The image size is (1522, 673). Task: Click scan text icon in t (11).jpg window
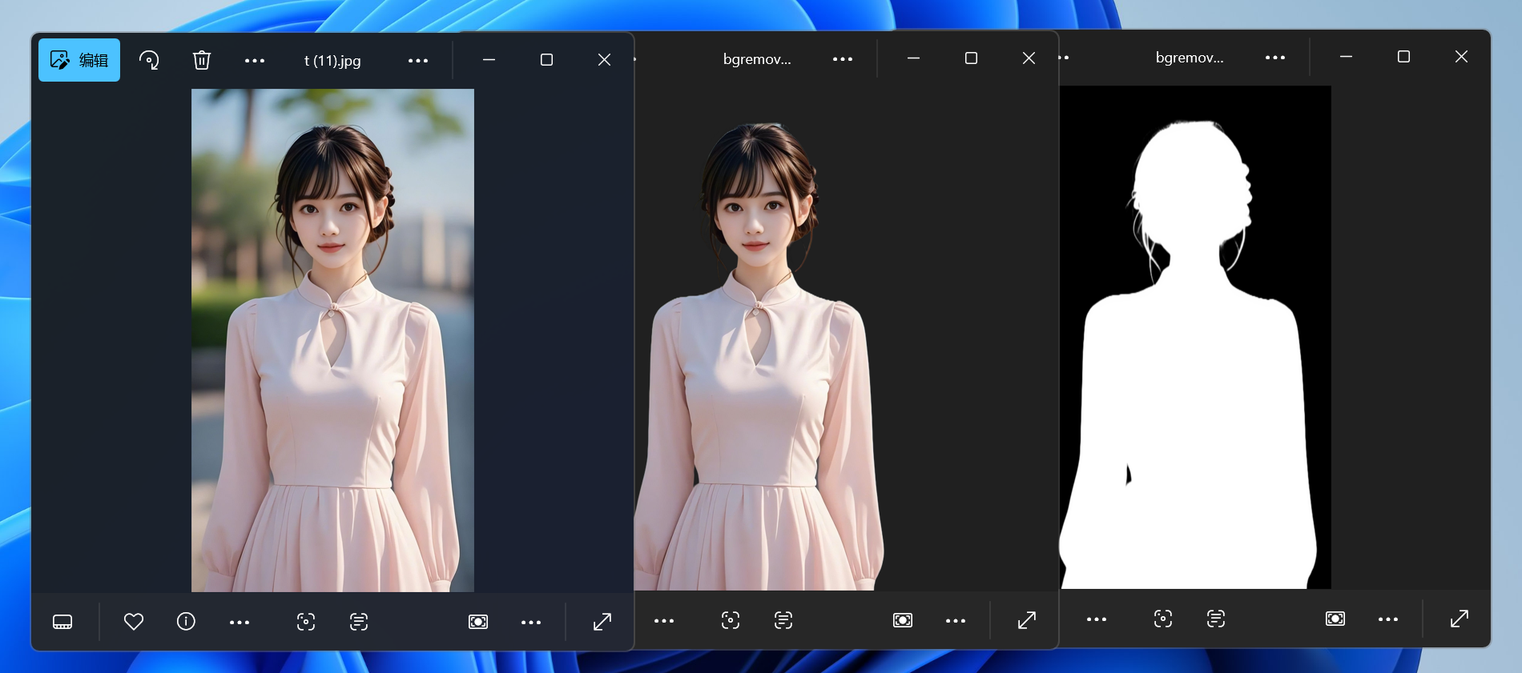point(359,622)
